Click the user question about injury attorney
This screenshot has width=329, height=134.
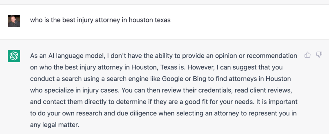(100, 20)
